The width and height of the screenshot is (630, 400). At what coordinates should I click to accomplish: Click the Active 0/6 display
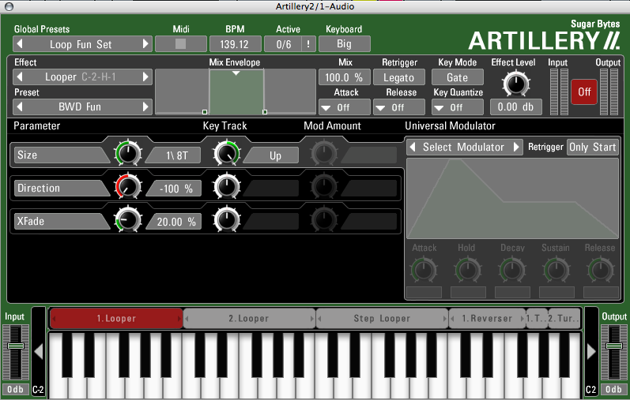point(283,44)
